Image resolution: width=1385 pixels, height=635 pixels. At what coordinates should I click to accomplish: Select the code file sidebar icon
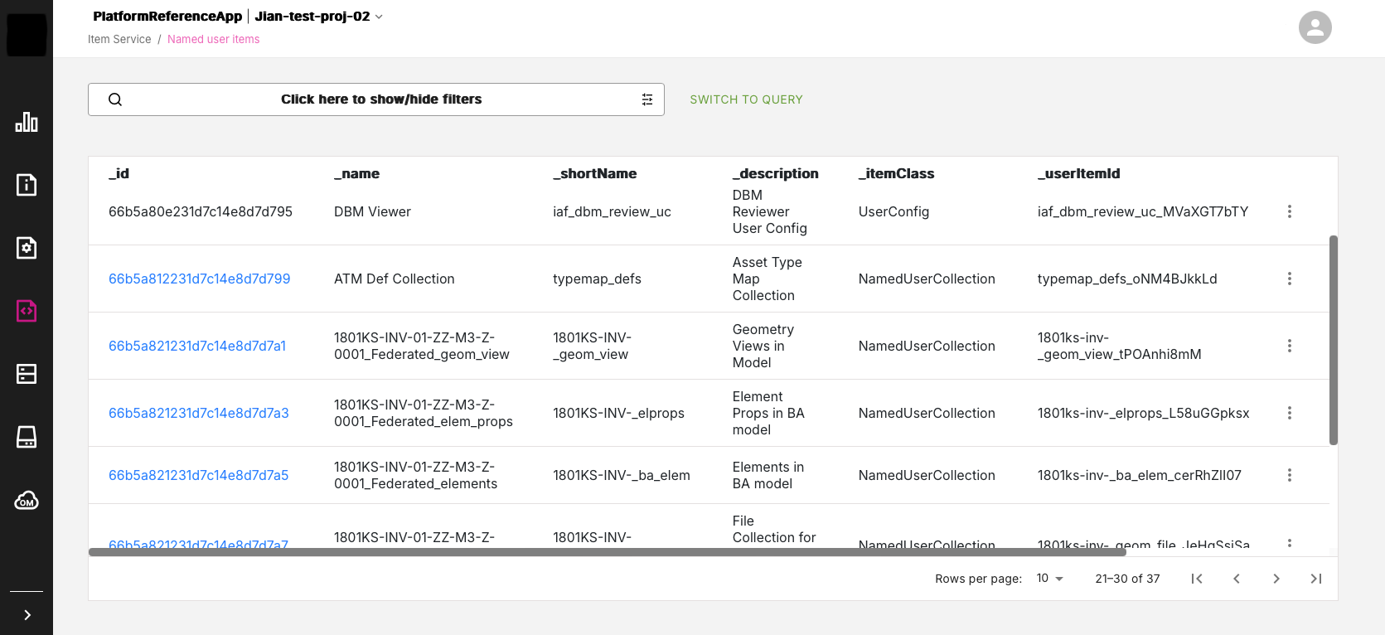(x=27, y=311)
